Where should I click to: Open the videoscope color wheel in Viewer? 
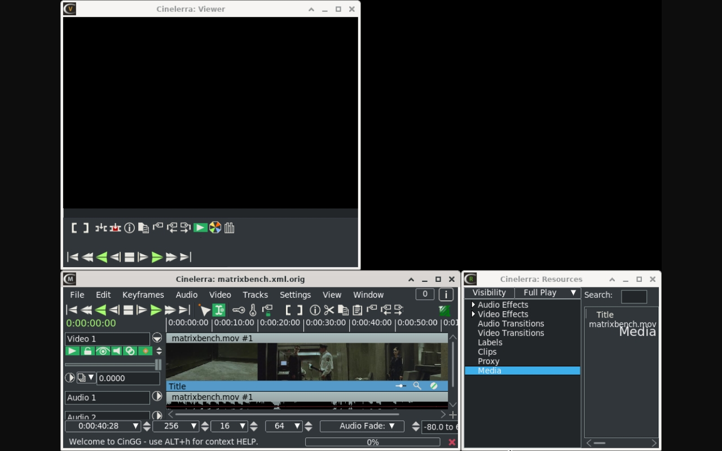tap(215, 228)
